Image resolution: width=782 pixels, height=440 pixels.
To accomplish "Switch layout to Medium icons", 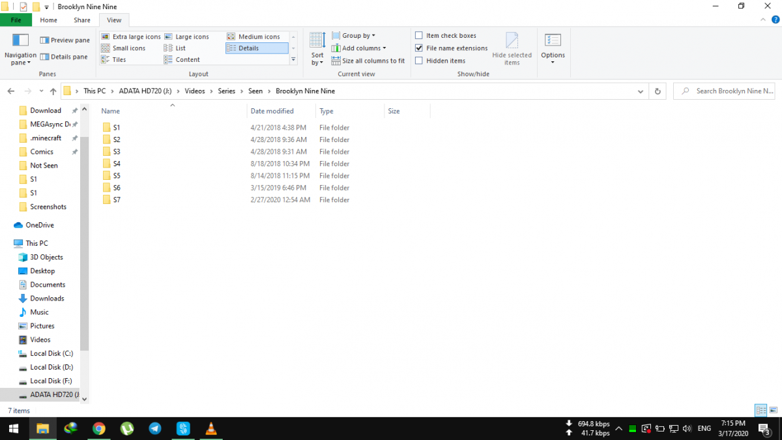I will point(253,37).
